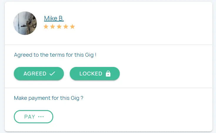This screenshot has height=133, width=216.
Task: Click the divider line above the payment prompt
Action: click(108, 88)
